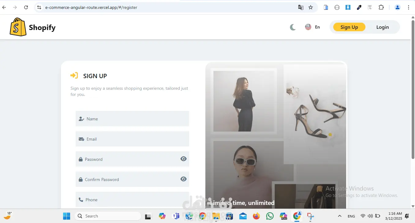Click the Shopify shopping bag logo
This screenshot has height=223, width=415.
[x=18, y=27]
